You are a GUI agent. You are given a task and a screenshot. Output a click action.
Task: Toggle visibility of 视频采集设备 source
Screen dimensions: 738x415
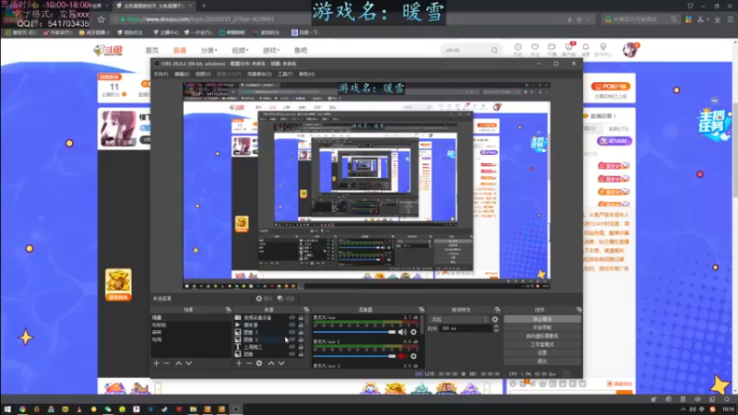[x=292, y=317]
